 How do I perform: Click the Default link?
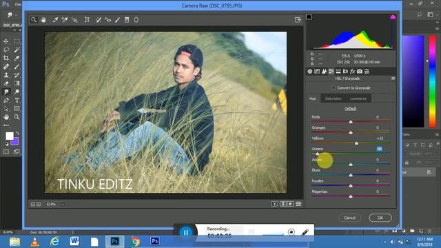point(351,109)
